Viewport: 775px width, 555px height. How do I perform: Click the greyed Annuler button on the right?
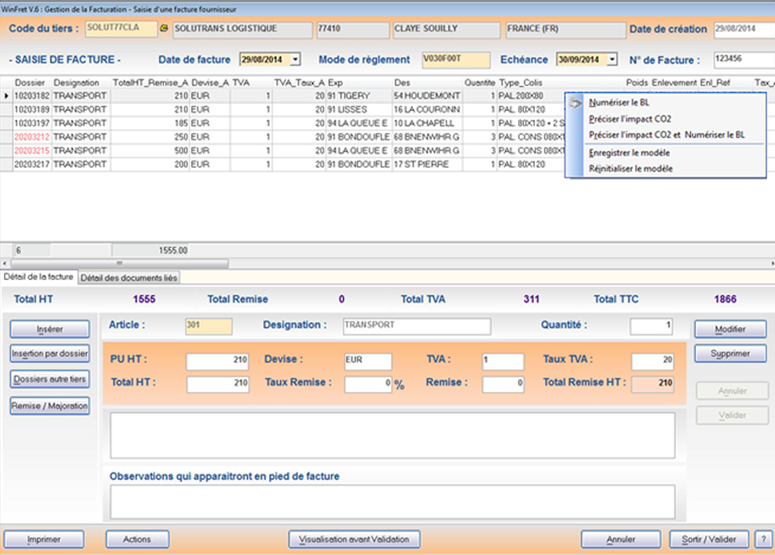point(732,391)
